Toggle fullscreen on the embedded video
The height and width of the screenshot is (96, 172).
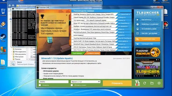click(158, 76)
